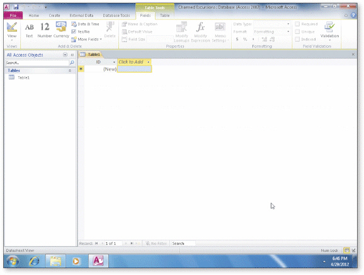
Task: Add a Text field with the AB icon
Action: tap(29, 30)
